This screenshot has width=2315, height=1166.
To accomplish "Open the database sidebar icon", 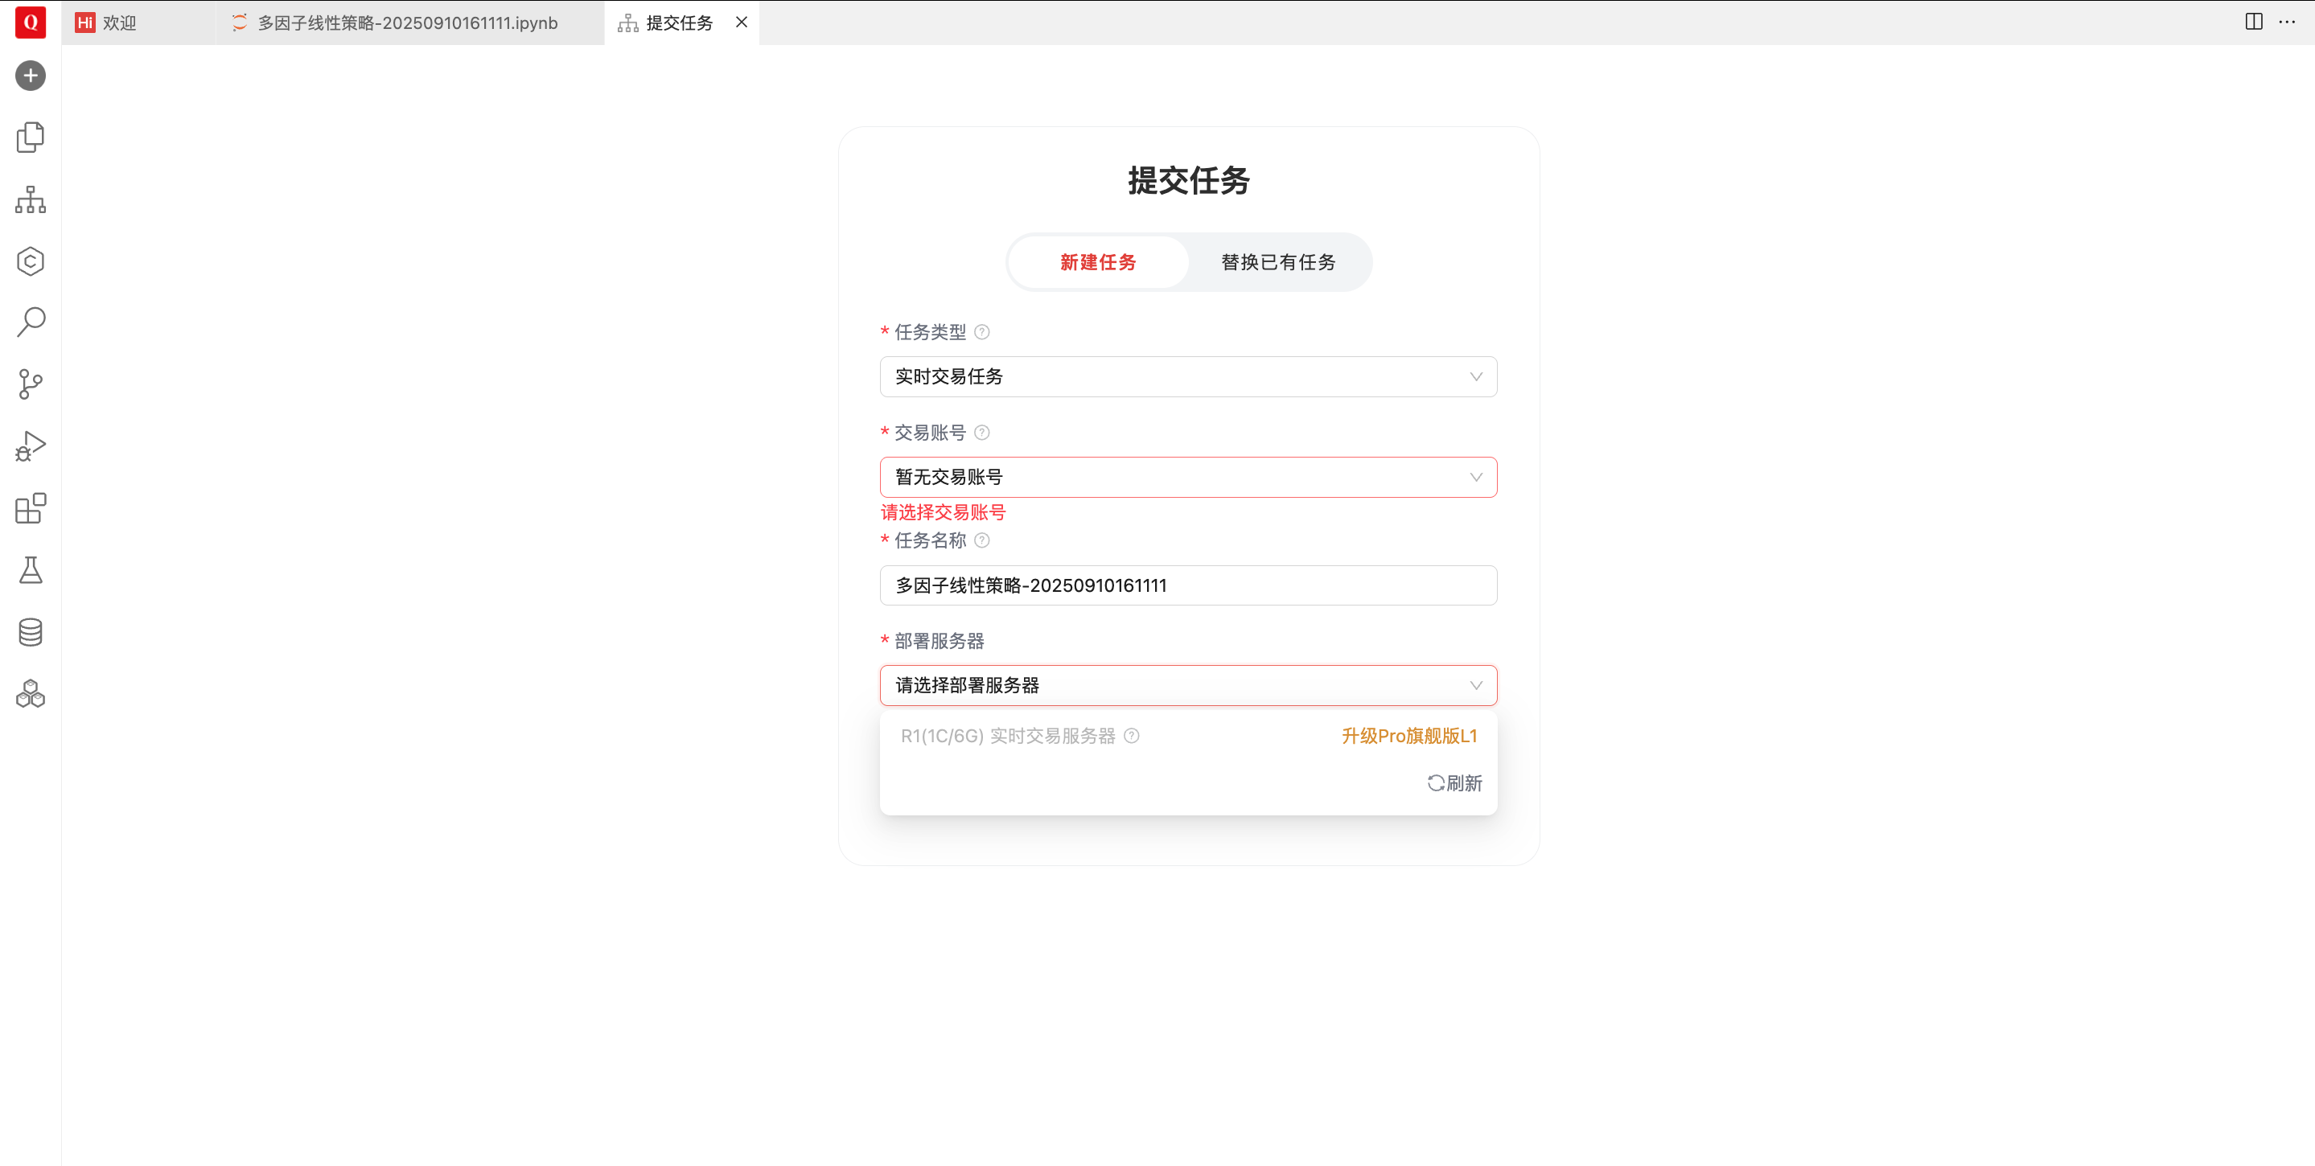I will click(x=31, y=632).
